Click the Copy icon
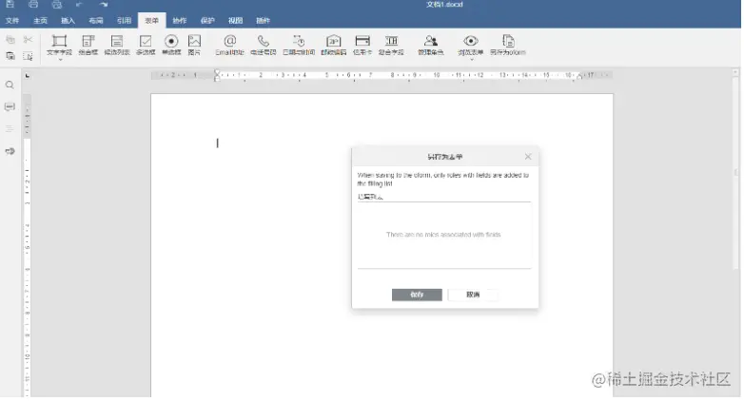This screenshot has width=744, height=401. tap(10, 40)
